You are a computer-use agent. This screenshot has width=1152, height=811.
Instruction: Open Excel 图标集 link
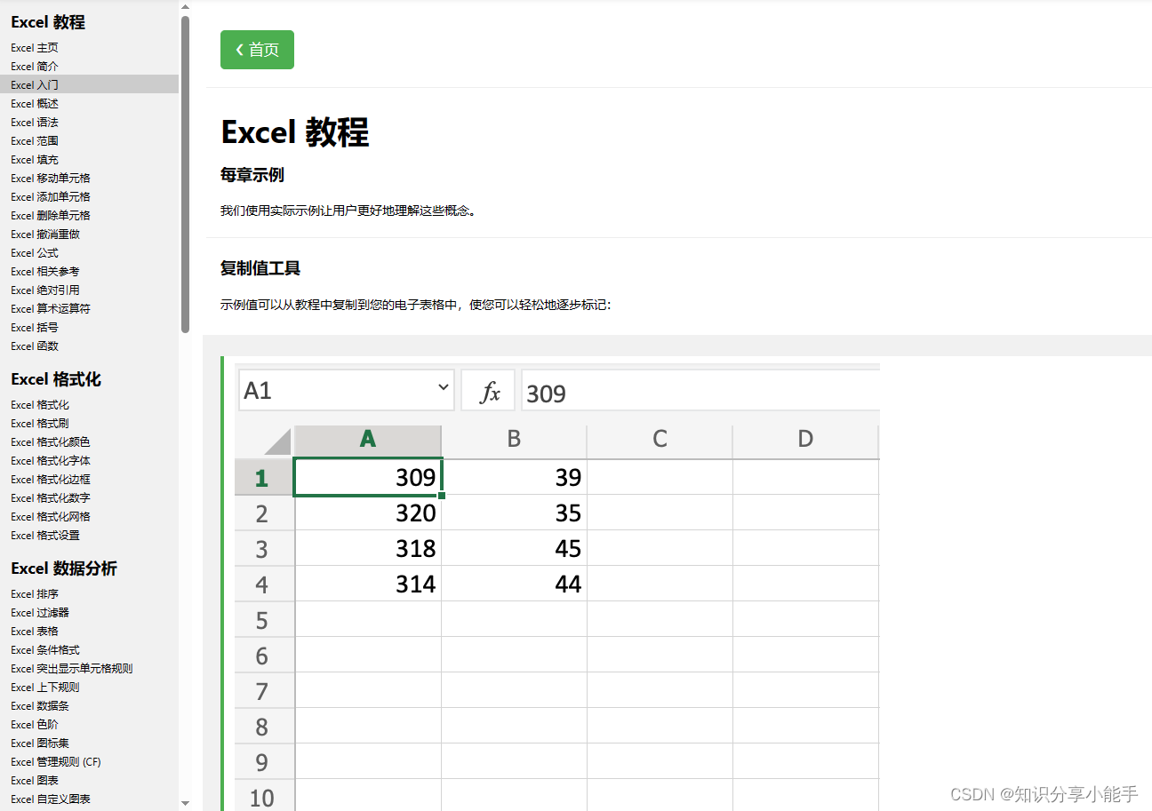40,743
